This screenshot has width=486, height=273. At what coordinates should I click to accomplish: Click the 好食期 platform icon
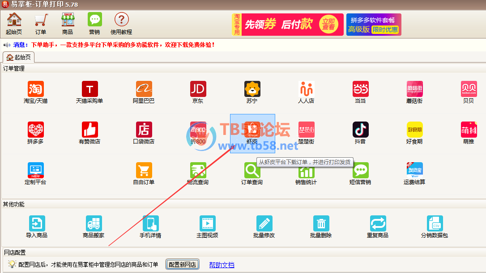pos(414,133)
